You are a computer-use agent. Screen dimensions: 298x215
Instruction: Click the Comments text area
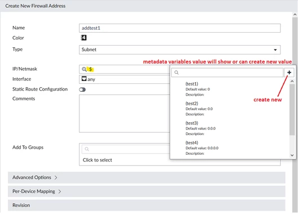point(124,113)
